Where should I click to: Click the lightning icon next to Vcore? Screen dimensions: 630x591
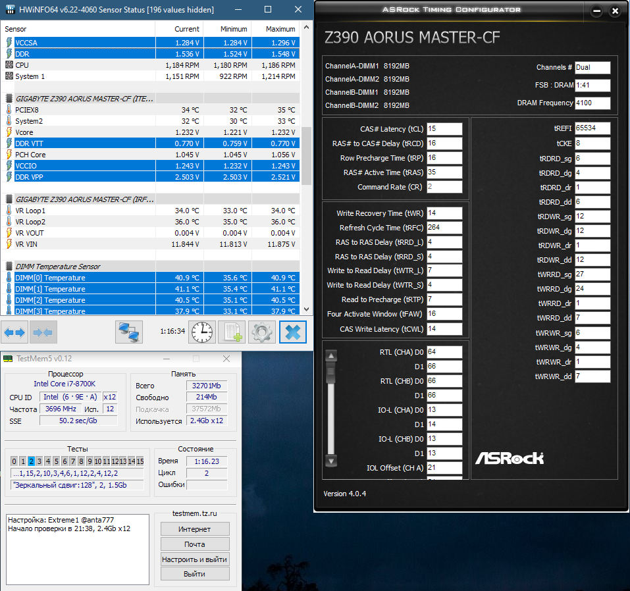coord(9,132)
